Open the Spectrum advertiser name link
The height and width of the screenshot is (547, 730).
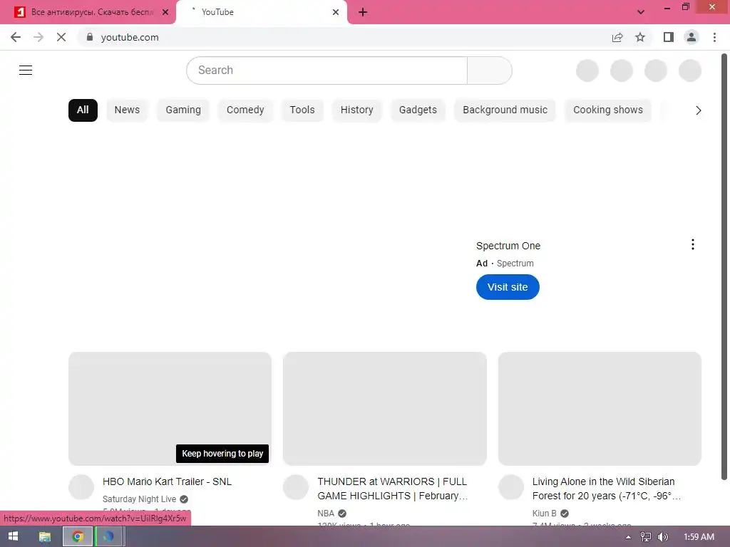[x=515, y=264]
